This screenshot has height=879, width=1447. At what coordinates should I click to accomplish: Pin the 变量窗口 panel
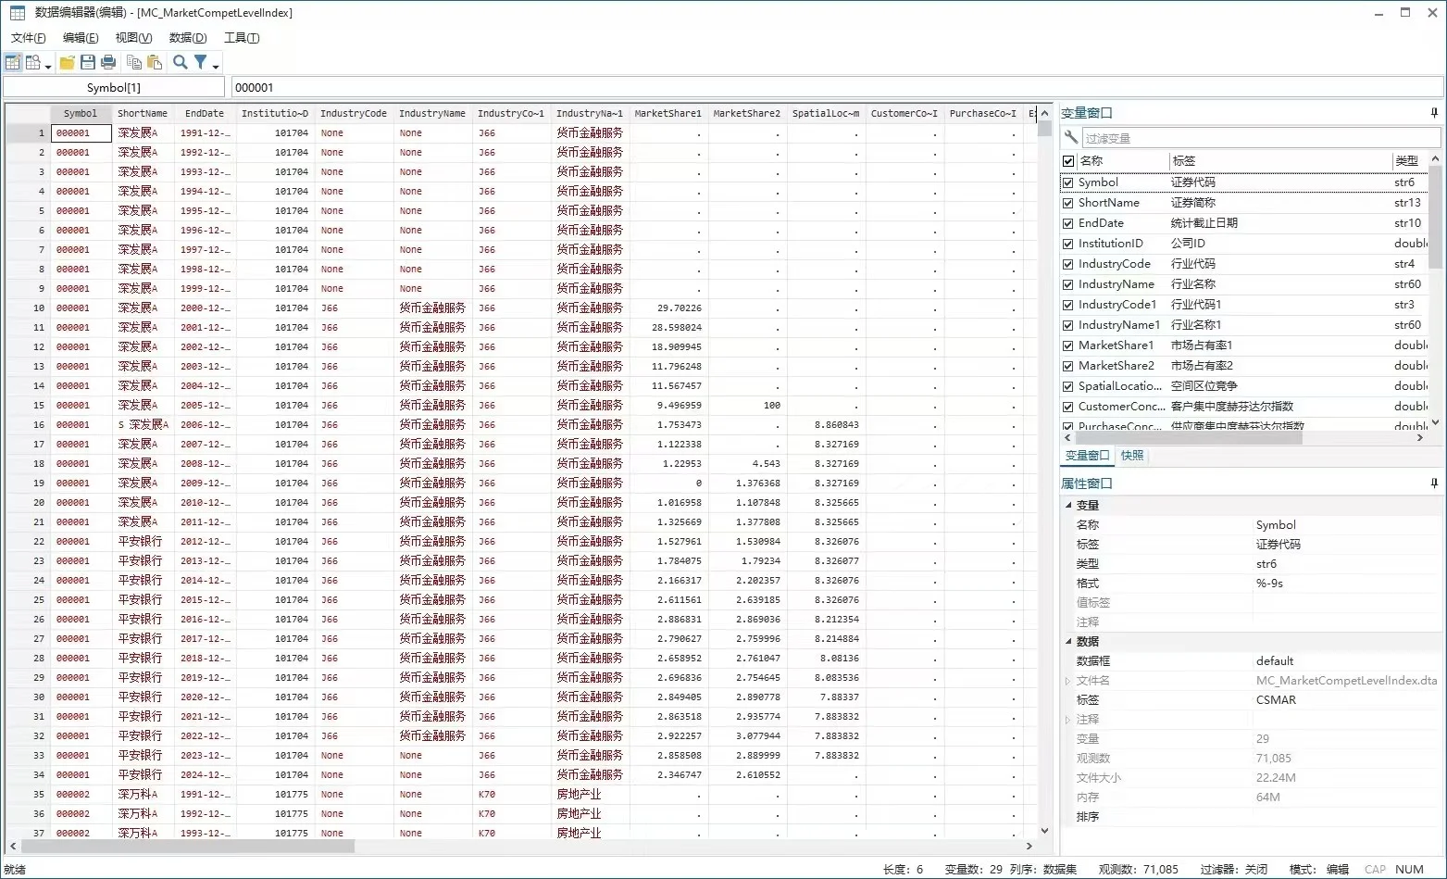click(1434, 113)
